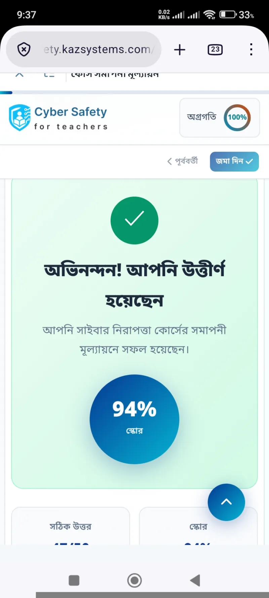Screen dimensions: 269x598
Task: Tap the 94% score circle
Action: coord(134,419)
